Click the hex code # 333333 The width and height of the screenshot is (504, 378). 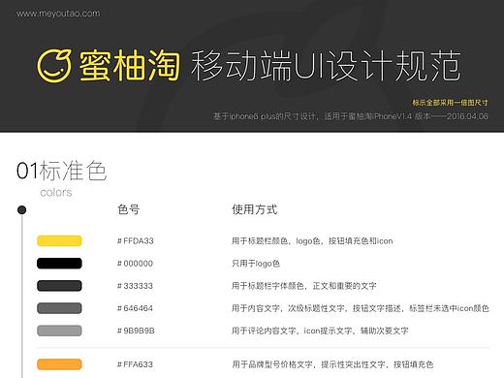(x=135, y=286)
